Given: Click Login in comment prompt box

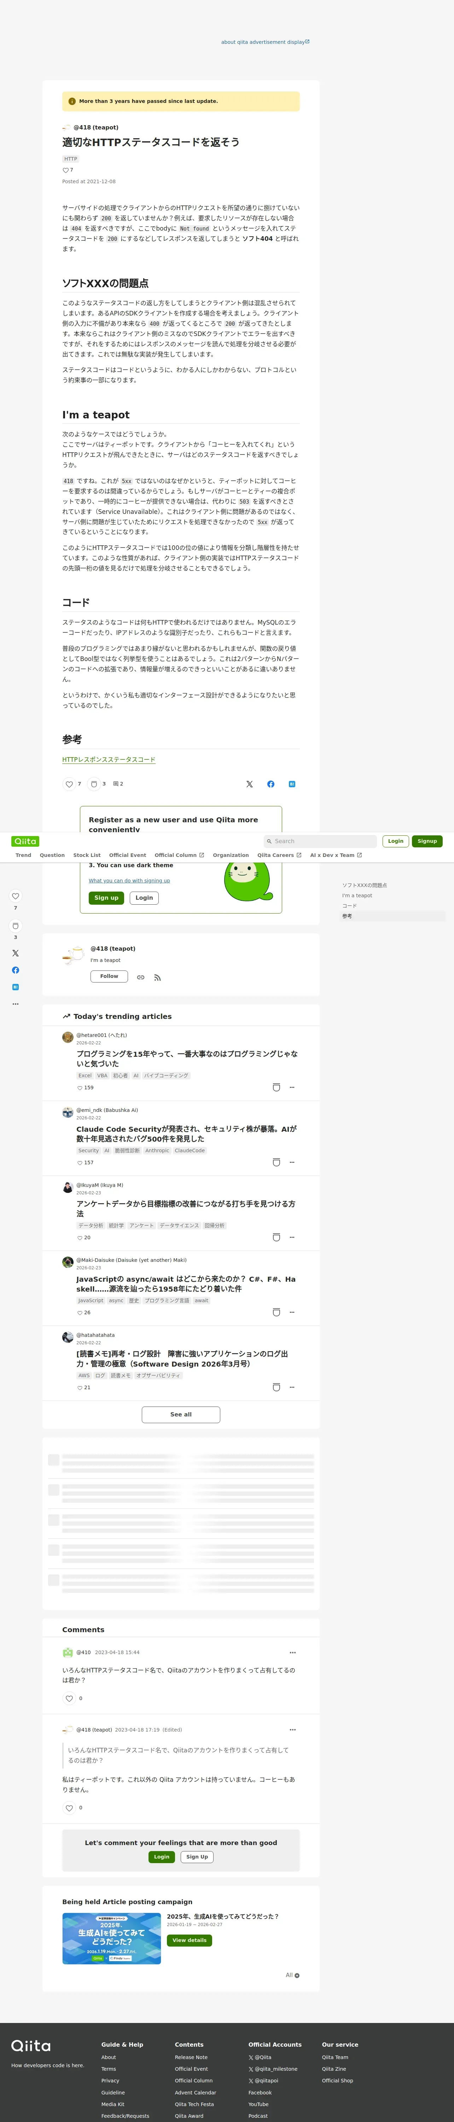Looking at the screenshot, I should [x=162, y=1857].
